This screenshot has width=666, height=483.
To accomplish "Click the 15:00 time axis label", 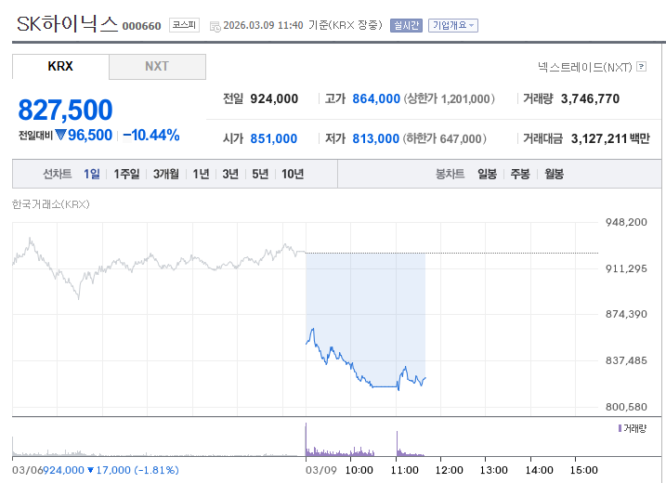I will tap(584, 470).
